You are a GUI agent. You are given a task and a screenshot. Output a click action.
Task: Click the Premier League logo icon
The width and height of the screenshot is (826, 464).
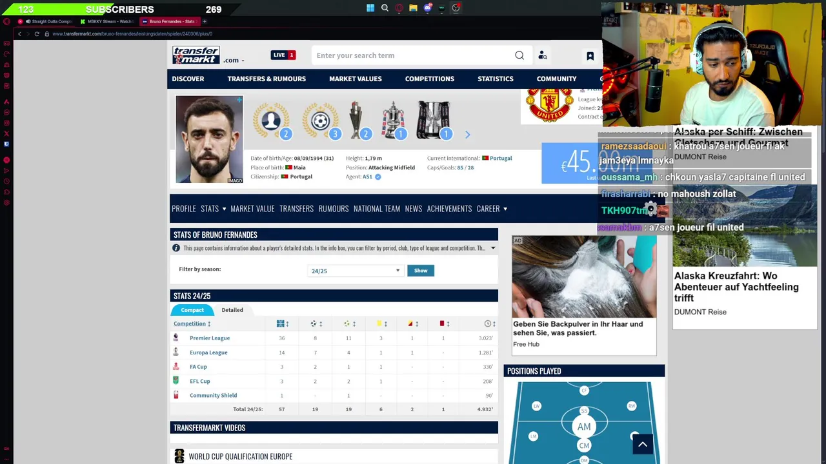click(x=176, y=338)
